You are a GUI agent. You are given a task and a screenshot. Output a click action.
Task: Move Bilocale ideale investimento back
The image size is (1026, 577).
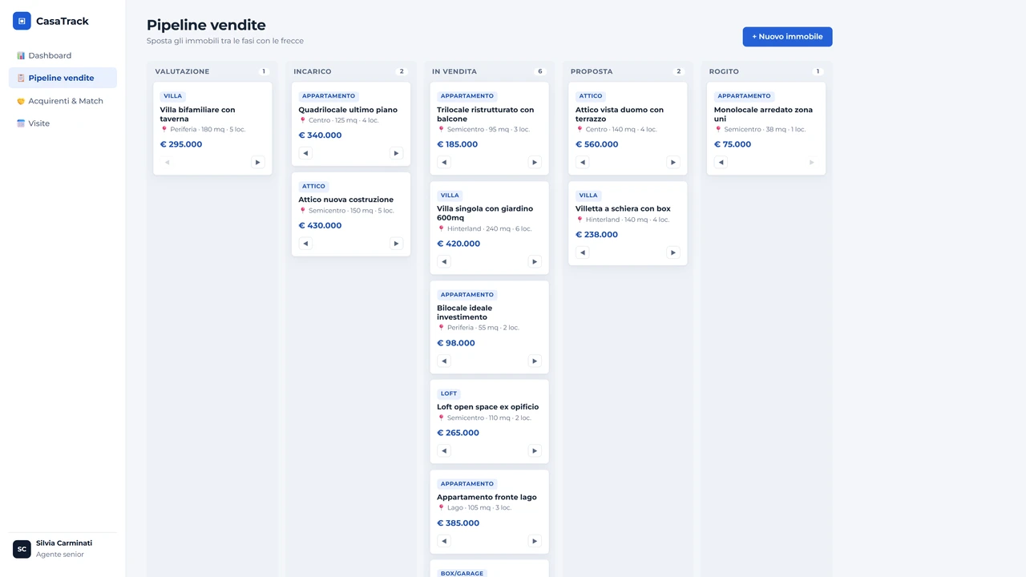coord(444,361)
